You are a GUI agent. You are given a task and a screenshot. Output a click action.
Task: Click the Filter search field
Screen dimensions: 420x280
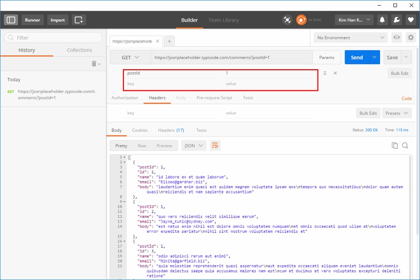point(53,37)
